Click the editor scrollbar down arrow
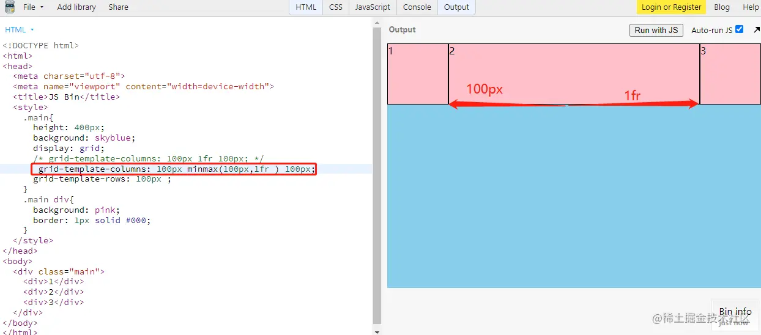761x335 pixels. tap(377, 331)
